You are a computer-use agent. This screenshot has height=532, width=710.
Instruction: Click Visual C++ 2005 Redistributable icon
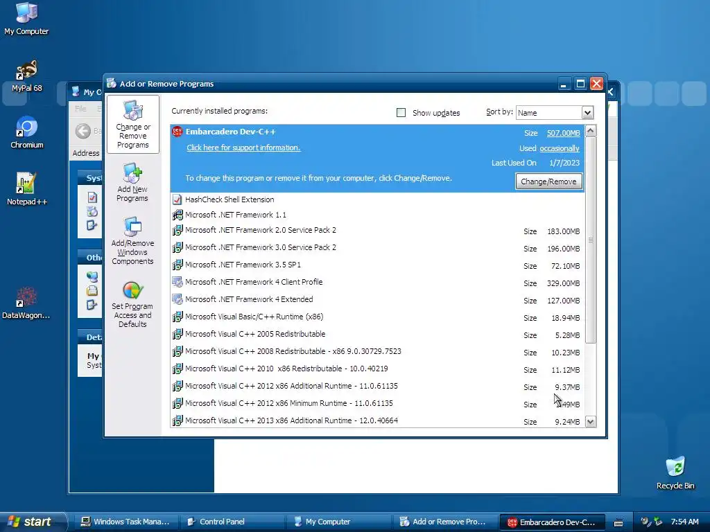coord(177,334)
